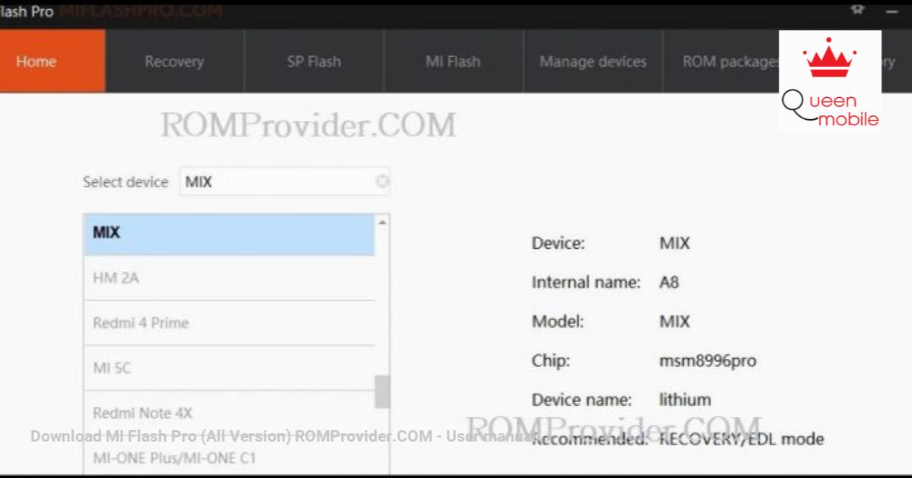Screen dimensions: 912x478
Task: Click the Select device input box
Action: [x=284, y=181]
